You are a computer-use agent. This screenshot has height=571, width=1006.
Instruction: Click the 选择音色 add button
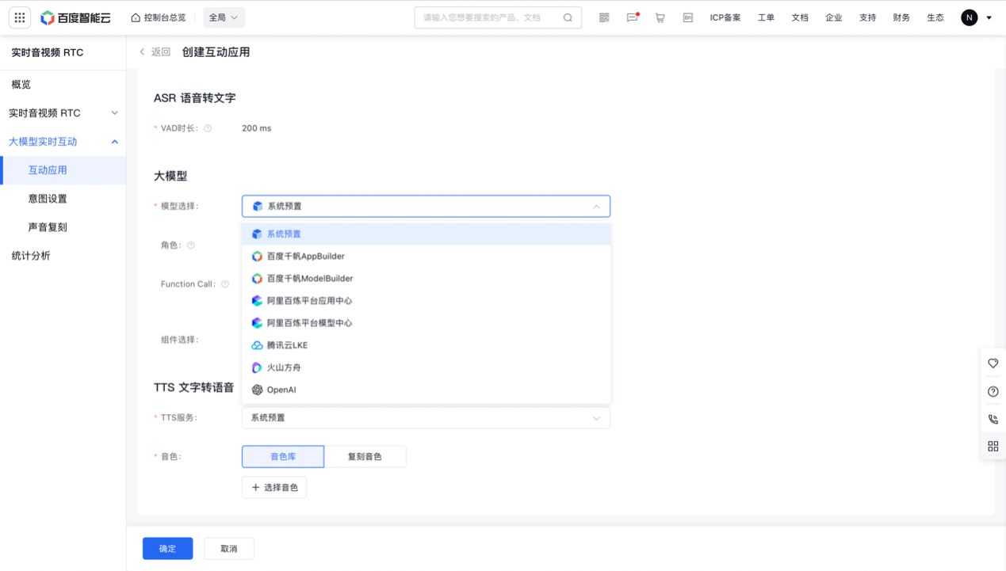[274, 487]
